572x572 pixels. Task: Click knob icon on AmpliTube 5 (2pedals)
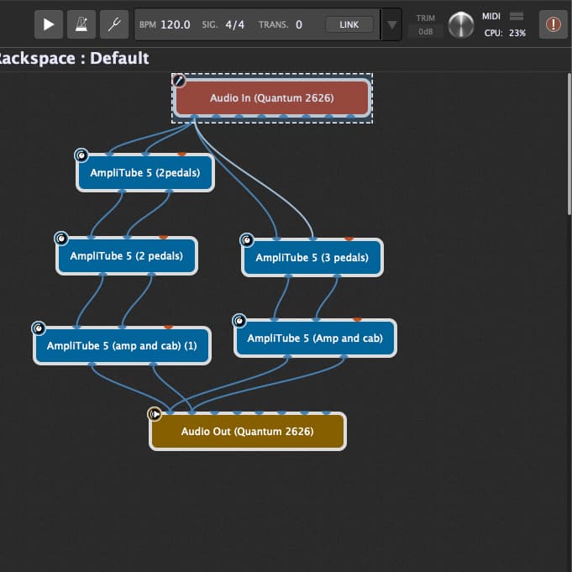point(81,155)
